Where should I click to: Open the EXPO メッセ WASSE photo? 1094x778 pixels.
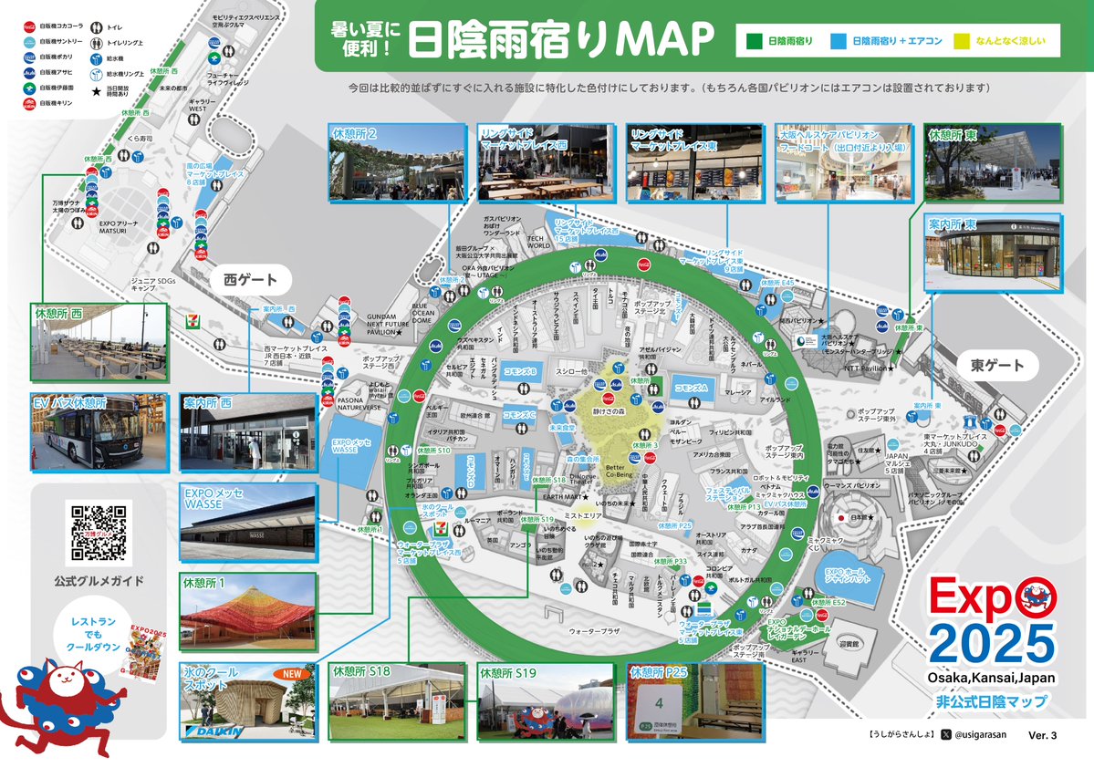coord(248,522)
